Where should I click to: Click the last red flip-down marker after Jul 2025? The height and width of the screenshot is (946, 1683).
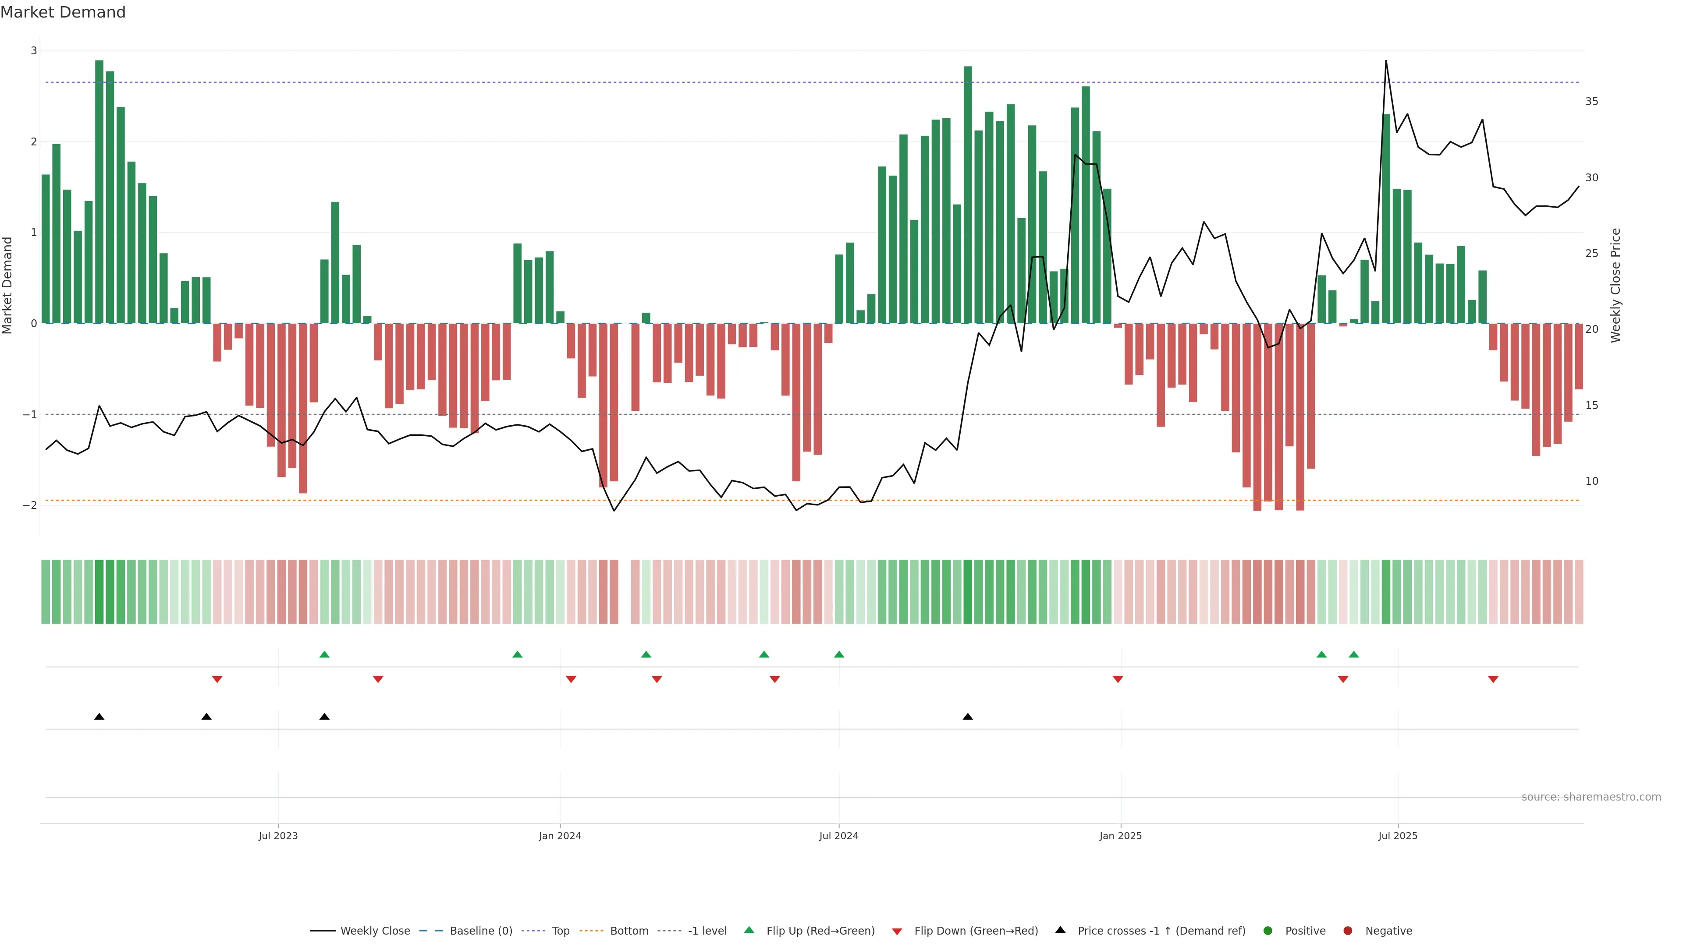point(1493,680)
